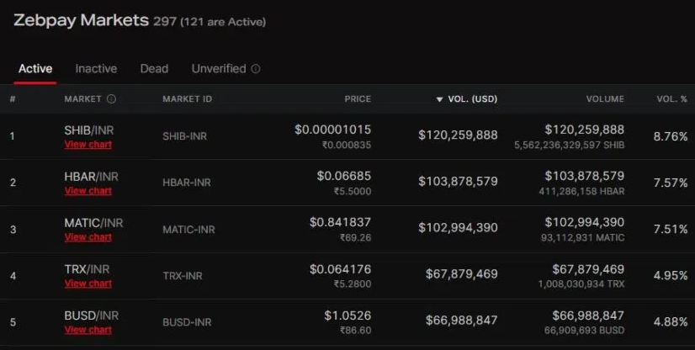Sort table by PRICE column header
Viewport: 695px width, 350px height.
358,98
